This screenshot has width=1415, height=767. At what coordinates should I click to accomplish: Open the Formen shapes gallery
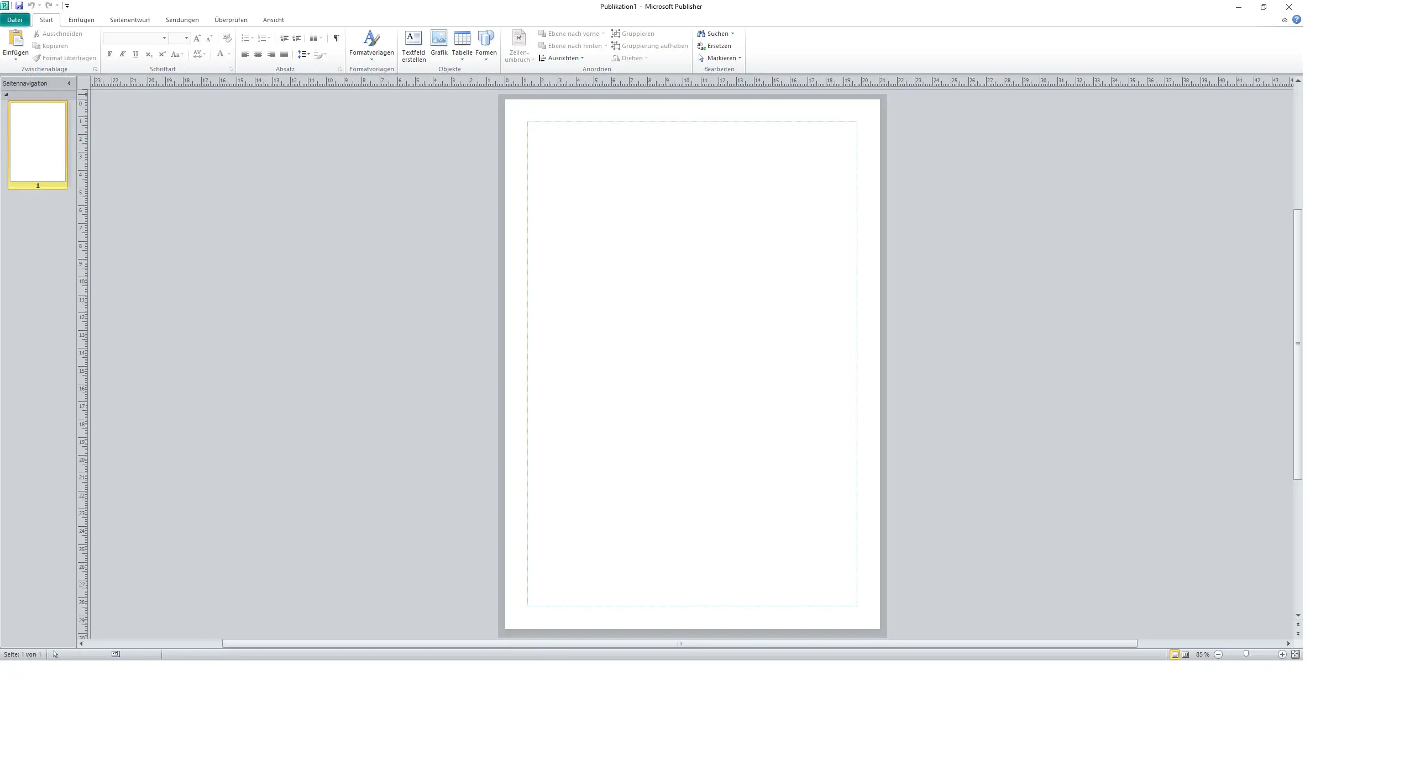pyautogui.click(x=486, y=45)
